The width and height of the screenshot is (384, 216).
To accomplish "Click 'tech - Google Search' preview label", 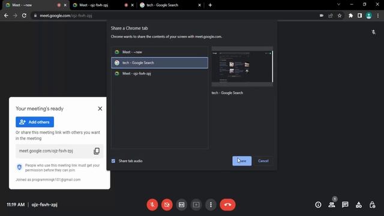I will (227, 93).
